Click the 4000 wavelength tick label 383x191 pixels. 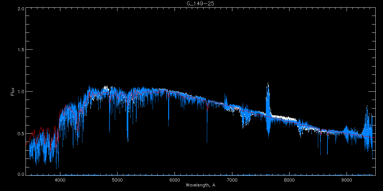point(60,180)
